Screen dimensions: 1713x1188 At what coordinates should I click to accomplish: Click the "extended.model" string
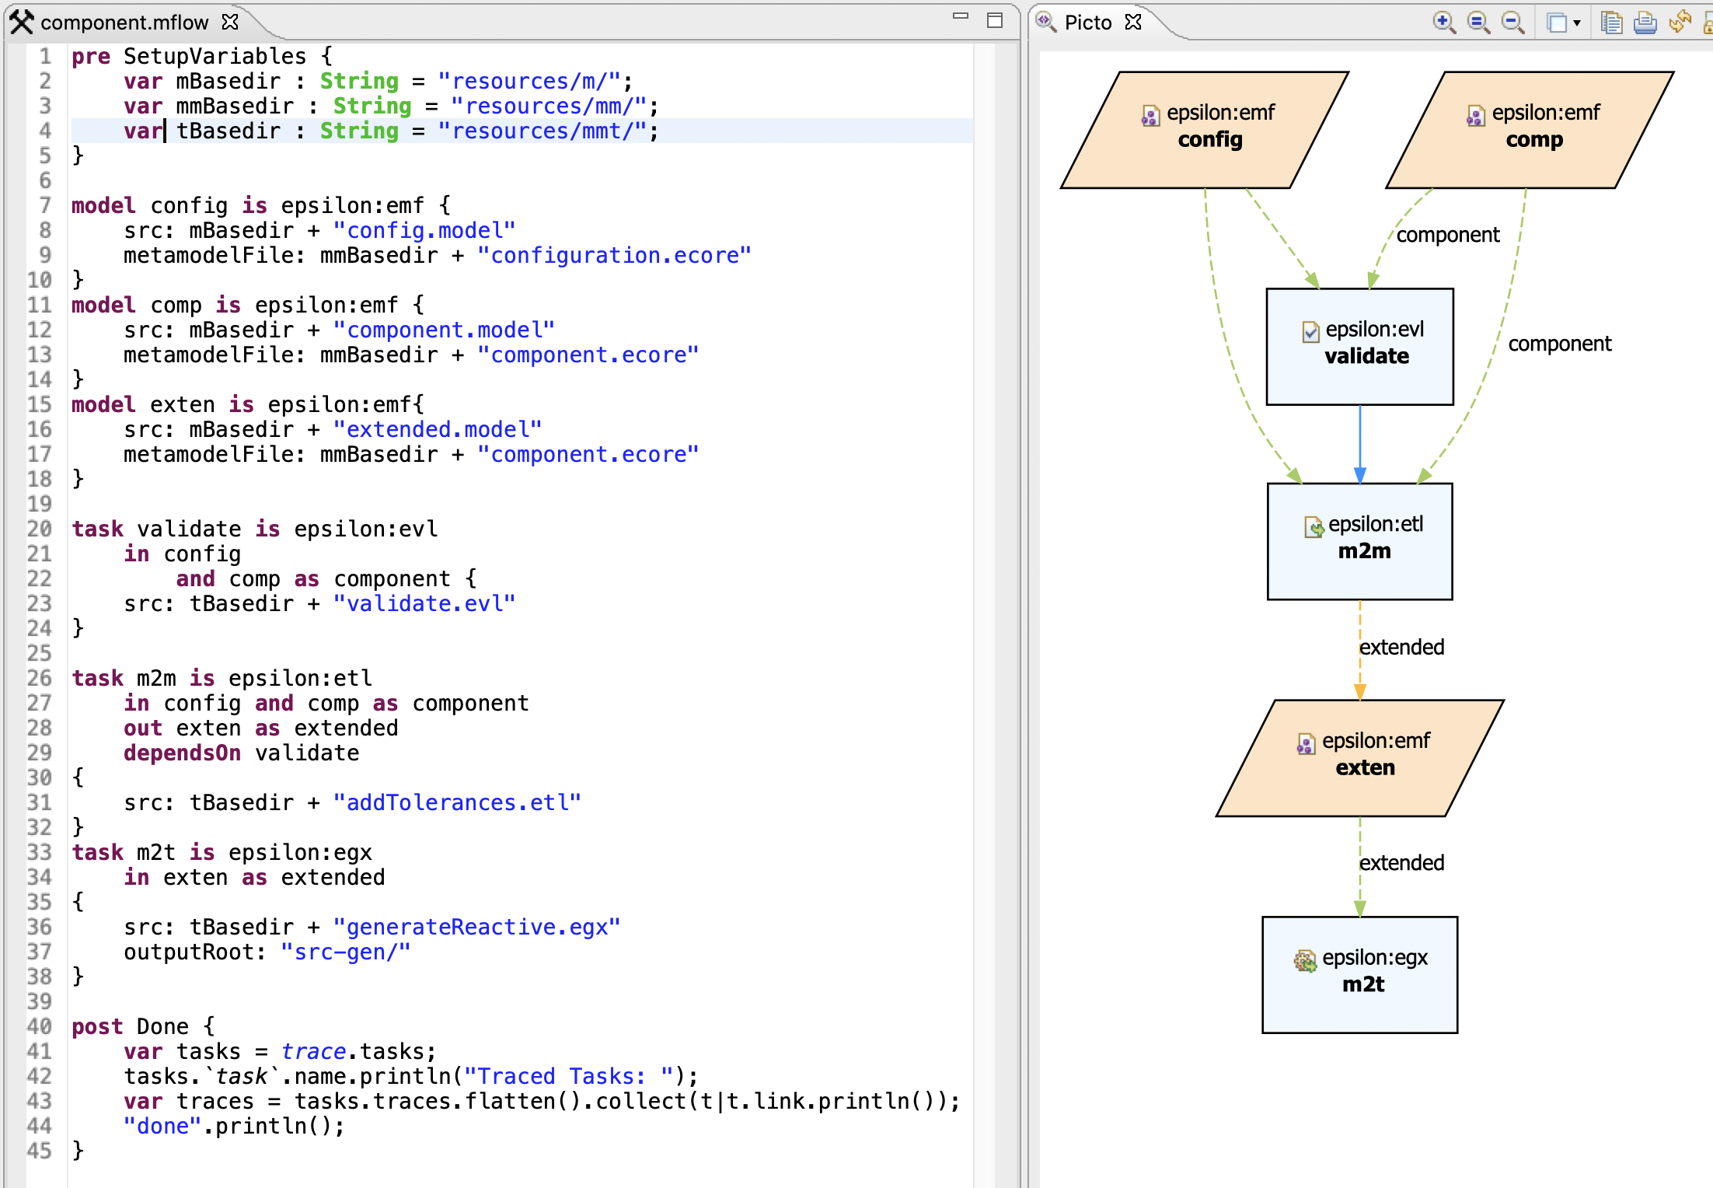pyautogui.click(x=438, y=429)
